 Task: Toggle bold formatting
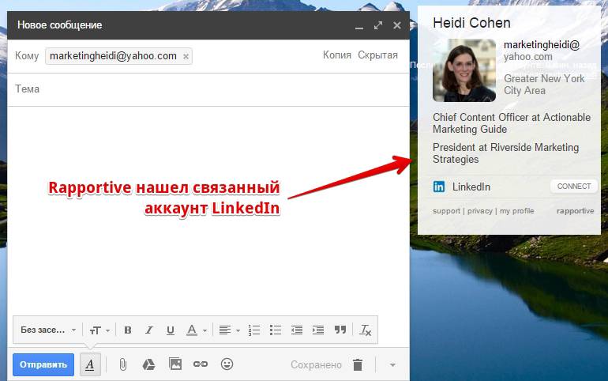(128, 330)
